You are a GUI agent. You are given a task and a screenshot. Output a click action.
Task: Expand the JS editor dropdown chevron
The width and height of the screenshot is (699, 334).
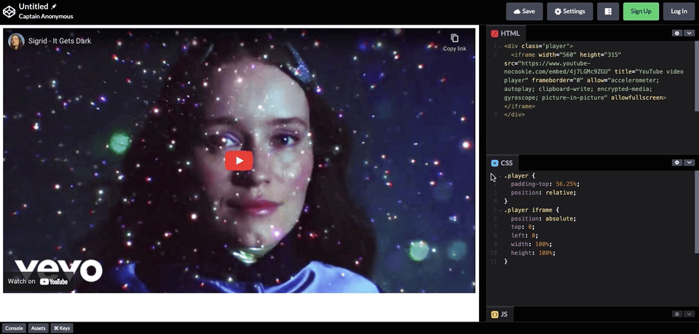[x=690, y=314]
